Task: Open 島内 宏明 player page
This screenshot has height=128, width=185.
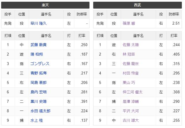Action: pos(38,92)
